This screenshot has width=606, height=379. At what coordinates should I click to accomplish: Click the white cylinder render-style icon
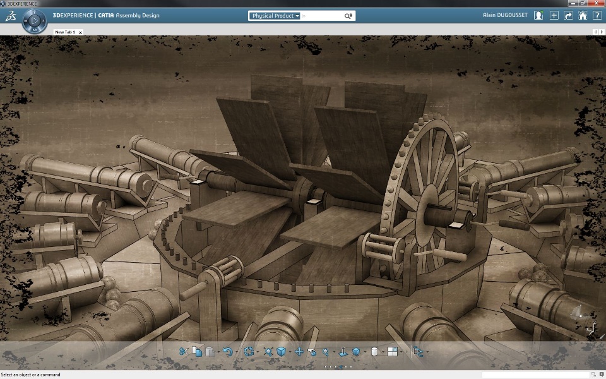tap(374, 352)
